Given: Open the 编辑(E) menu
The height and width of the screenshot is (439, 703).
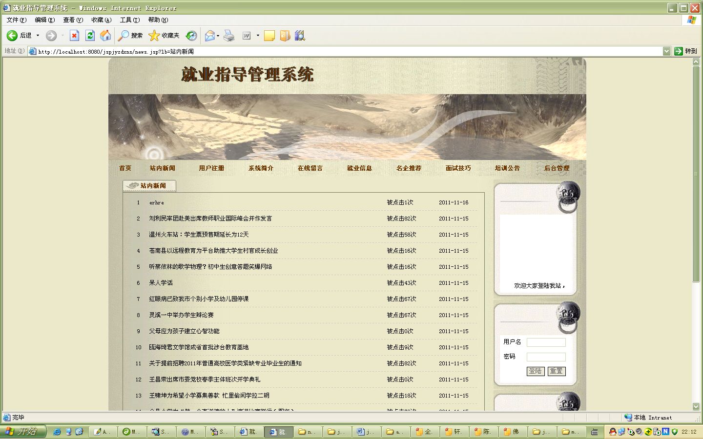Looking at the screenshot, I should point(45,20).
